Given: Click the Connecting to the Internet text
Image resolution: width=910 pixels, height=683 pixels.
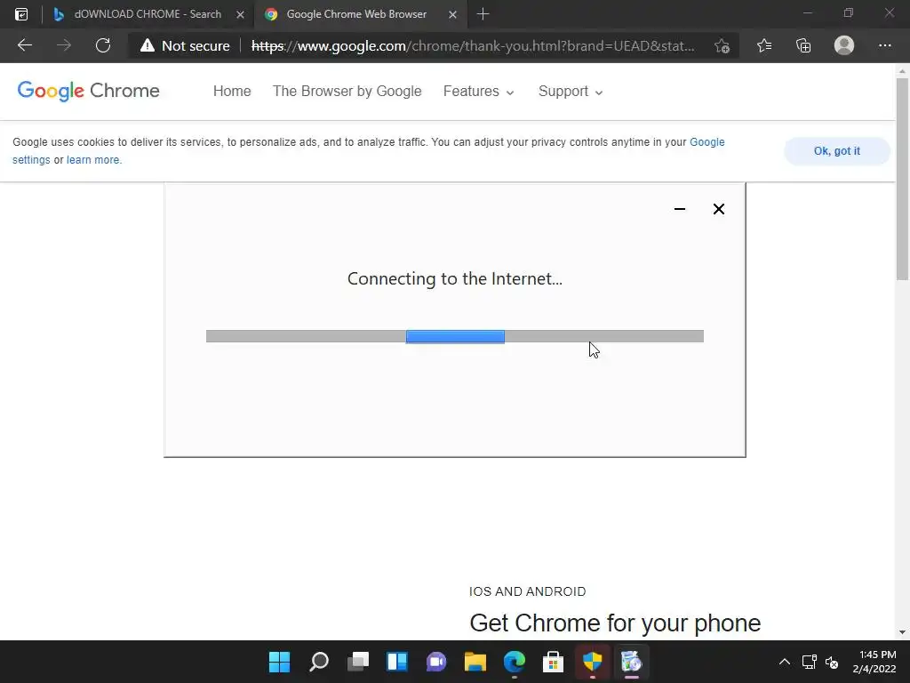Looking at the screenshot, I should coord(455,278).
